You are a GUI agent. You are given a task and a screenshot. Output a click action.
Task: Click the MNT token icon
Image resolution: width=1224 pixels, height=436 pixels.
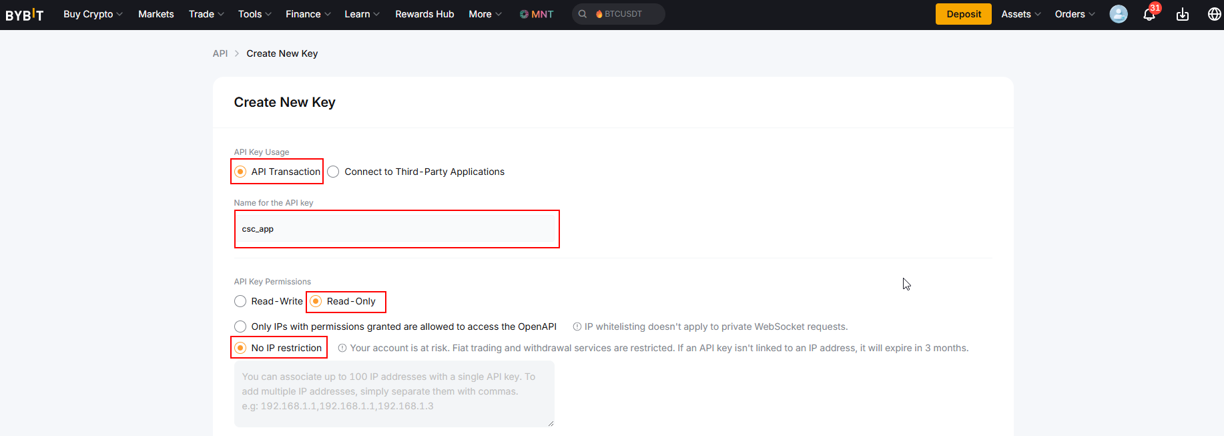click(x=524, y=14)
